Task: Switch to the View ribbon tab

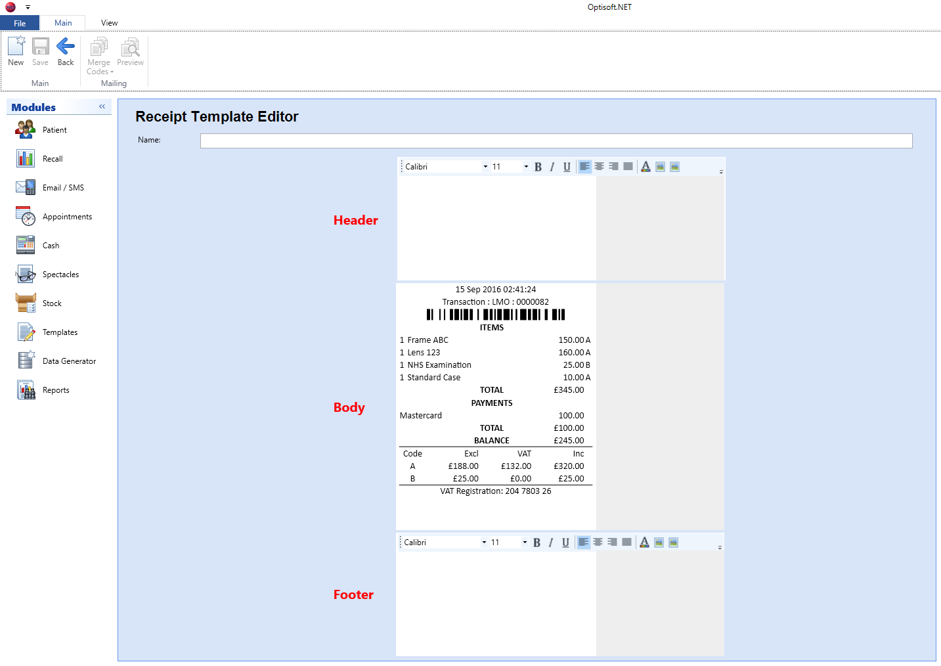Action: (109, 23)
